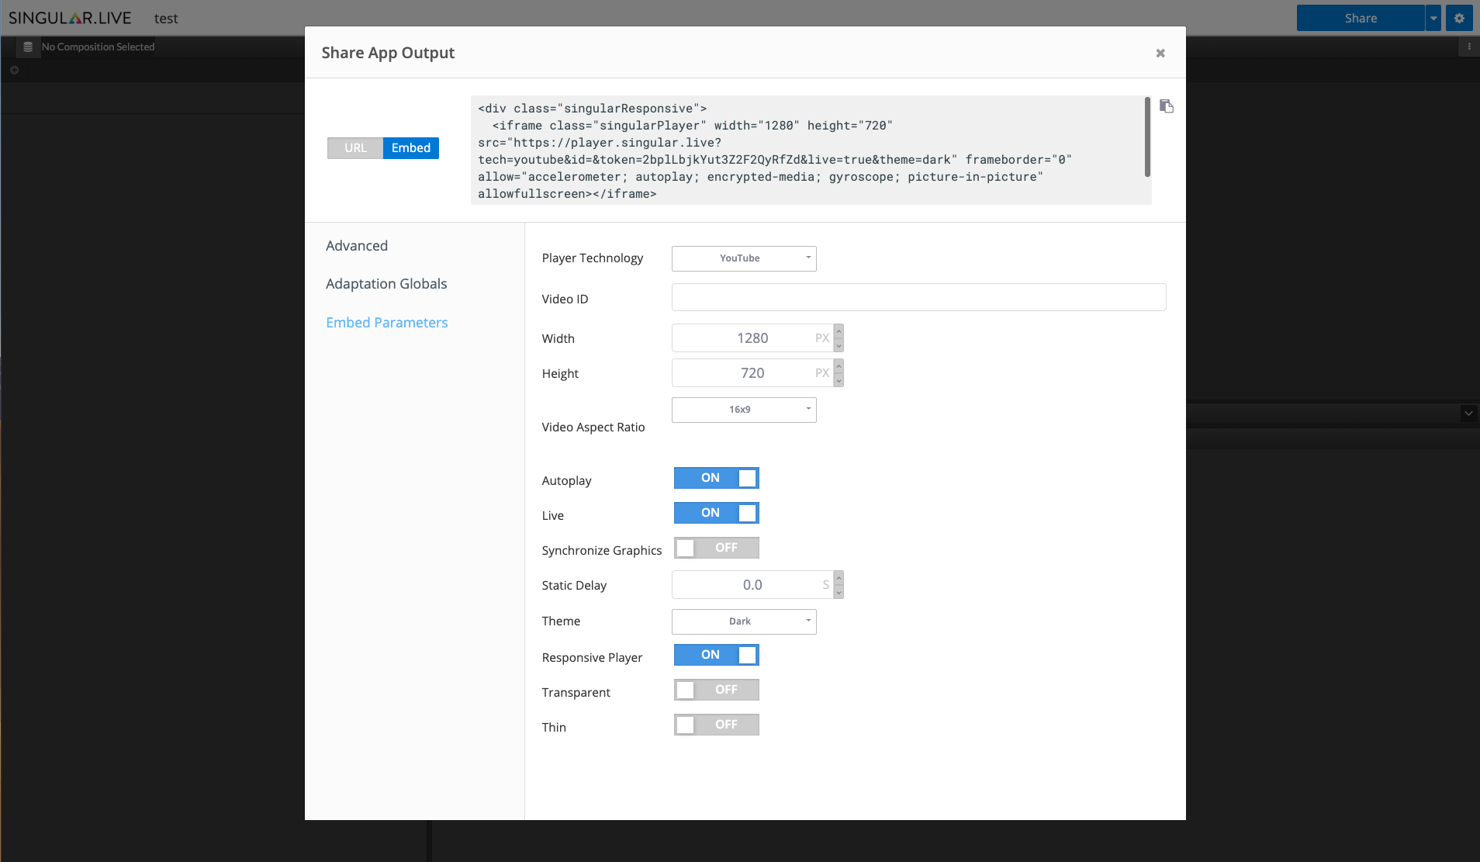
Task: Click 'No Composition Selected' label
Action: [99, 47]
